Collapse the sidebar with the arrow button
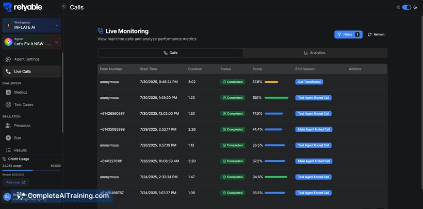 coord(63,6)
